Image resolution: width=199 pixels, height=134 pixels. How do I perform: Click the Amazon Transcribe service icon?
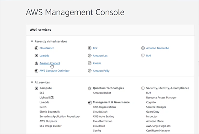[143, 48]
